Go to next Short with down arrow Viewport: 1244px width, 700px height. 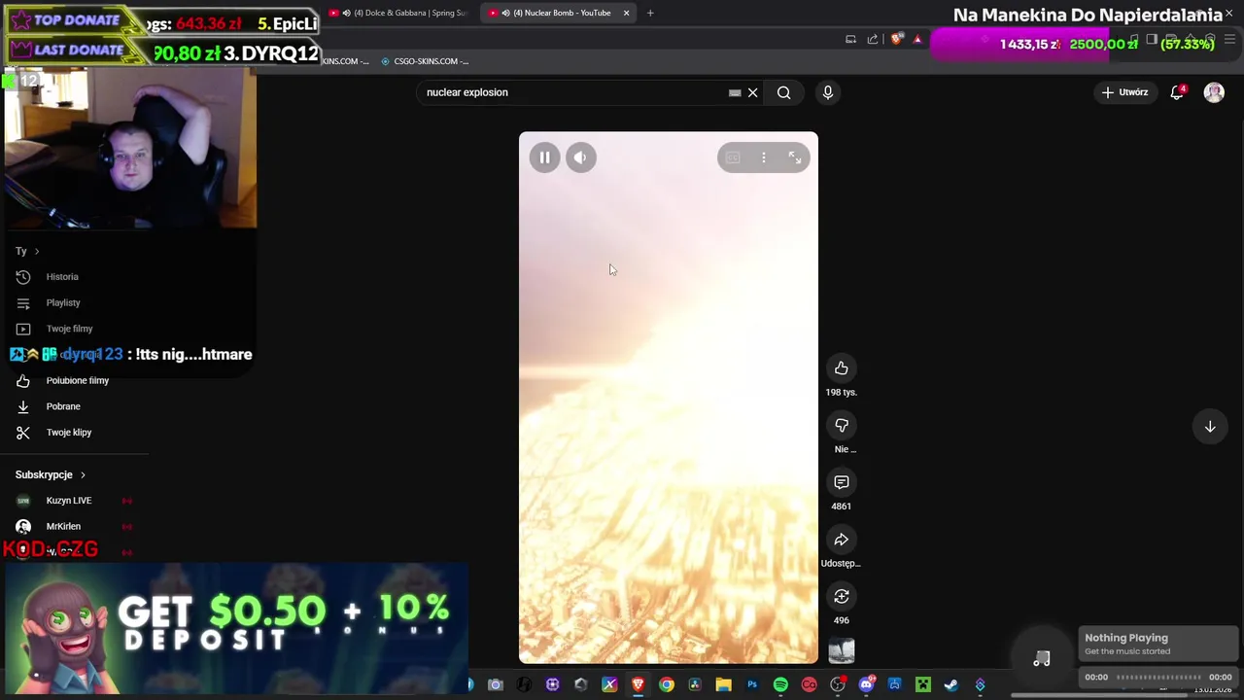coord(1210,427)
